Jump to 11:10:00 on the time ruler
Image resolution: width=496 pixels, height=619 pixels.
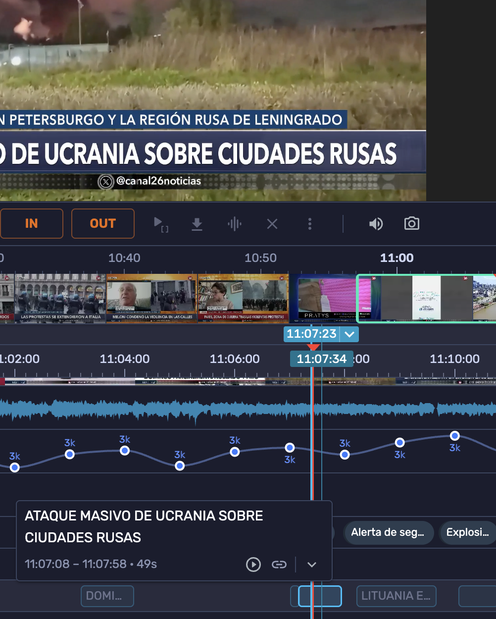(454, 359)
